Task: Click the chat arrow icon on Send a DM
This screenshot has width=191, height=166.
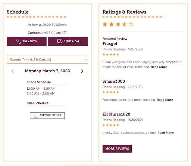Action: tap(60, 41)
